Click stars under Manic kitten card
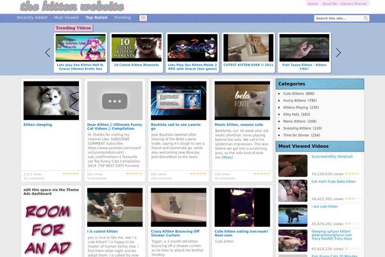385x257 pixels. [x=262, y=173]
